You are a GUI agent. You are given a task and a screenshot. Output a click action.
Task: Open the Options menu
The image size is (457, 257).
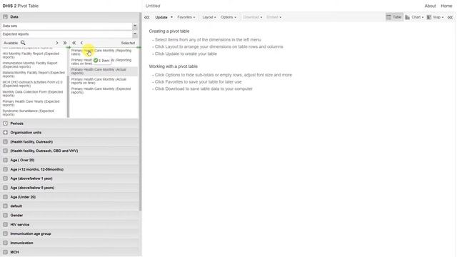tap(228, 17)
